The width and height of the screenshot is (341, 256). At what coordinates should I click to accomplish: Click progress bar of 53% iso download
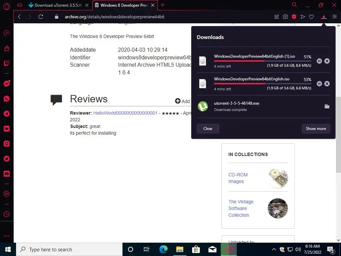[x=262, y=84]
